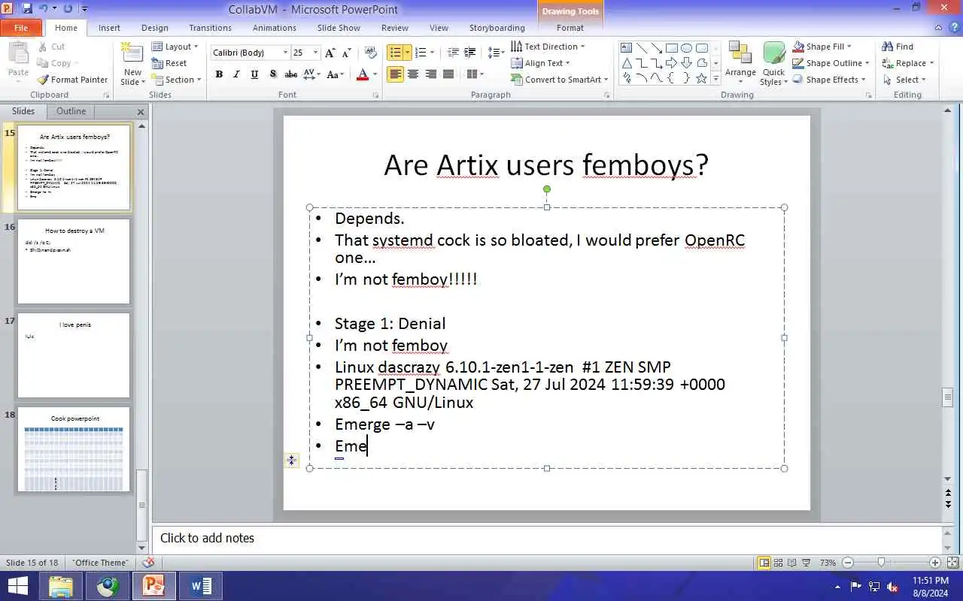Open Line Spacing options
Viewport: 963px width, 601px height.
pyautogui.click(x=496, y=53)
